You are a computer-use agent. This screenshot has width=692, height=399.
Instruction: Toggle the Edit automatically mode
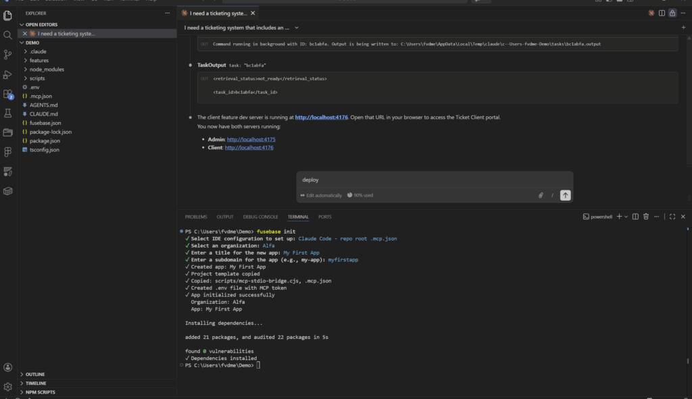pyautogui.click(x=322, y=195)
